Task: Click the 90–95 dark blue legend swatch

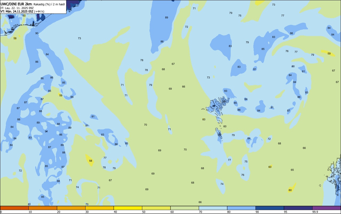Action: pyautogui.click(x=270, y=208)
